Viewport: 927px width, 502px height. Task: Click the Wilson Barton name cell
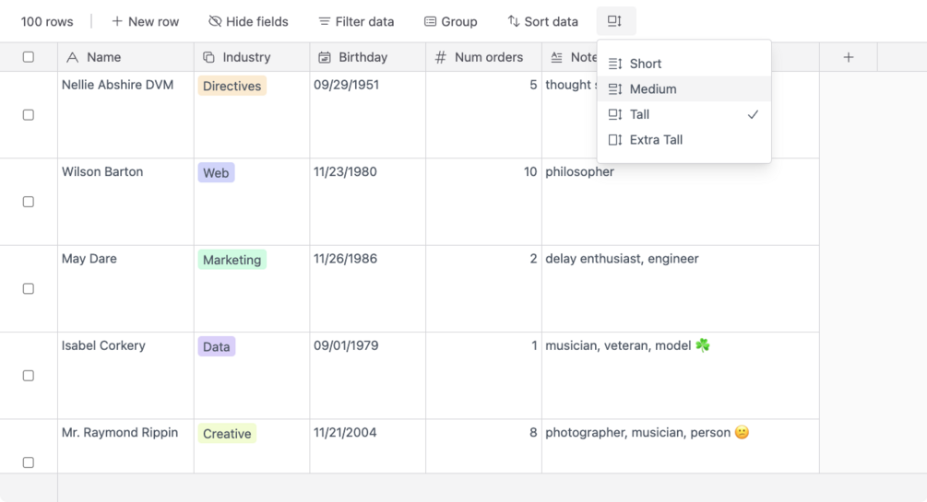[102, 172]
